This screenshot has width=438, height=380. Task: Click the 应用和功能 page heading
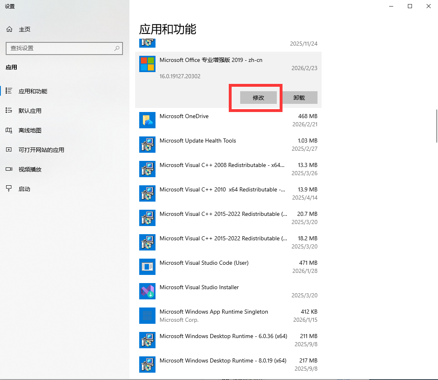pyautogui.click(x=168, y=29)
